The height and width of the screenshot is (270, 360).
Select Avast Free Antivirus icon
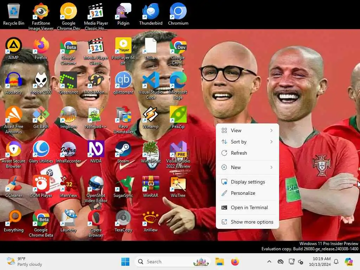[14, 120]
